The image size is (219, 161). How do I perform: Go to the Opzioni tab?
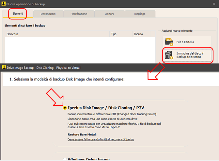pyautogui.click(x=109, y=14)
